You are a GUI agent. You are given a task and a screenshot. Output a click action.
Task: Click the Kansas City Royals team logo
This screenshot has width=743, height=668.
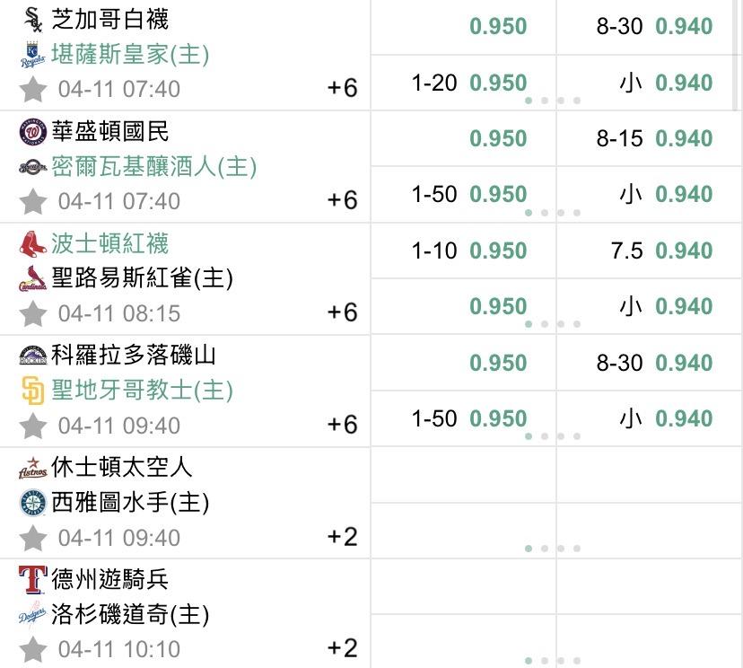click(33, 56)
